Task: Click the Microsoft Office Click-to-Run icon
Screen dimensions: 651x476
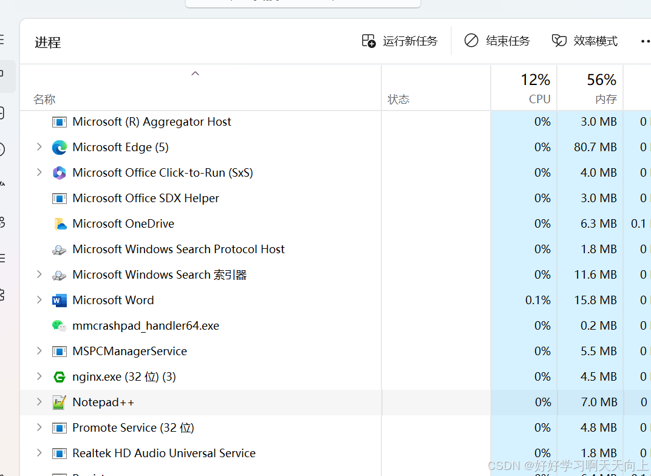Action: click(60, 172)
